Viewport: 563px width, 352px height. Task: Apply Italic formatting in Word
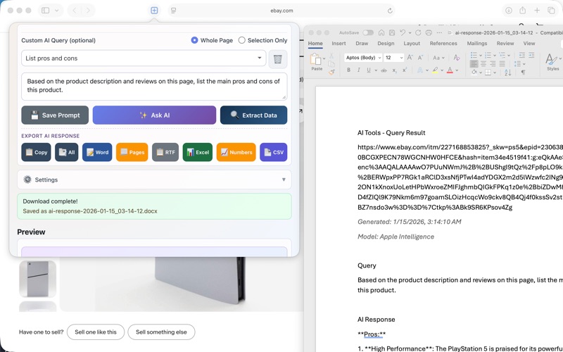pos(358,70)
